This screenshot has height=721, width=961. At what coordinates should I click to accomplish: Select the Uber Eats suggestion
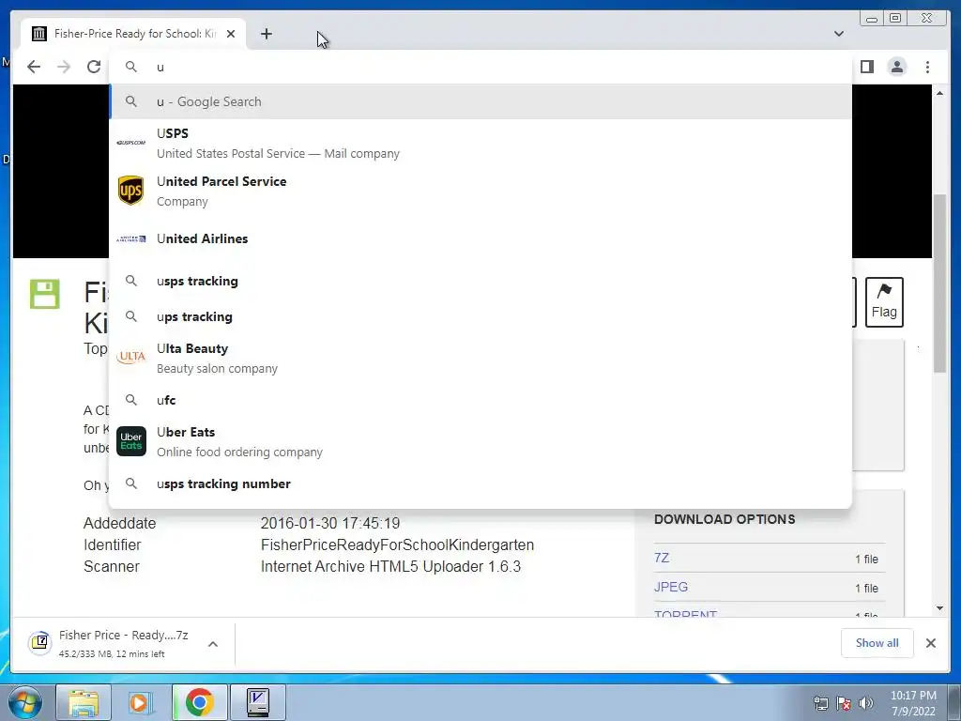coord(480,441)
